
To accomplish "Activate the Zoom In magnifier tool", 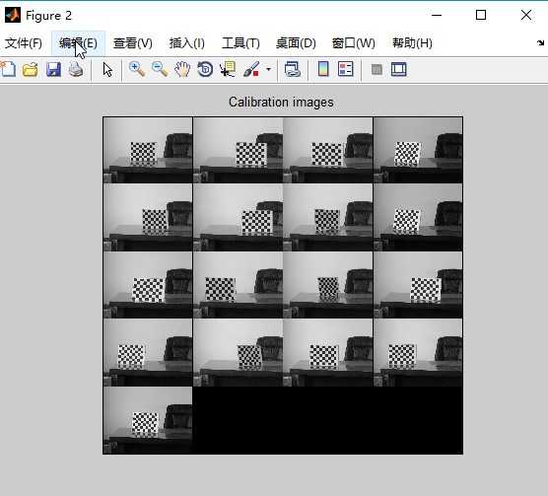I will (137, 69).
